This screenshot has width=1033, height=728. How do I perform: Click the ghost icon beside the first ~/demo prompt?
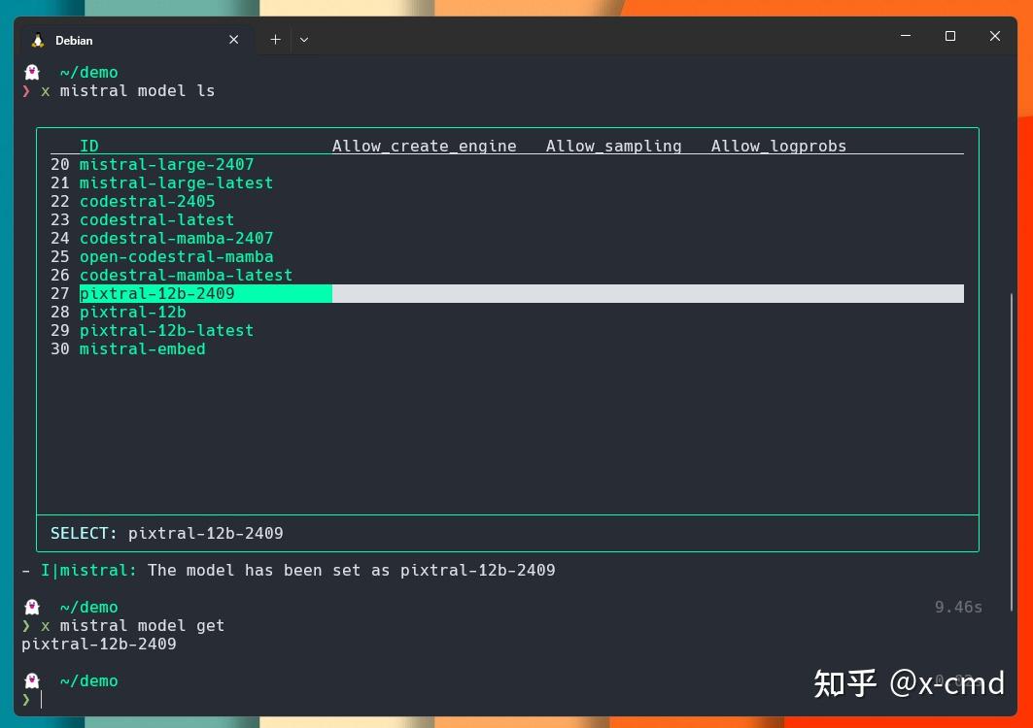coord(31,71)
